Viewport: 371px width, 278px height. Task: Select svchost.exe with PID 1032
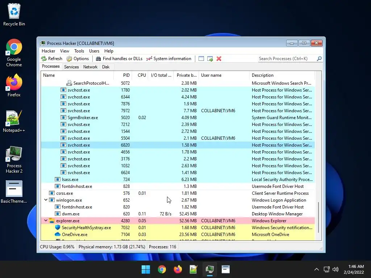pyautogui.click(x=178, y=166)
